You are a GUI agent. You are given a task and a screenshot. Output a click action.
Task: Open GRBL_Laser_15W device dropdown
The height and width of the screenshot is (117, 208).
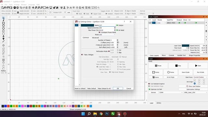(x=196, y=92)
